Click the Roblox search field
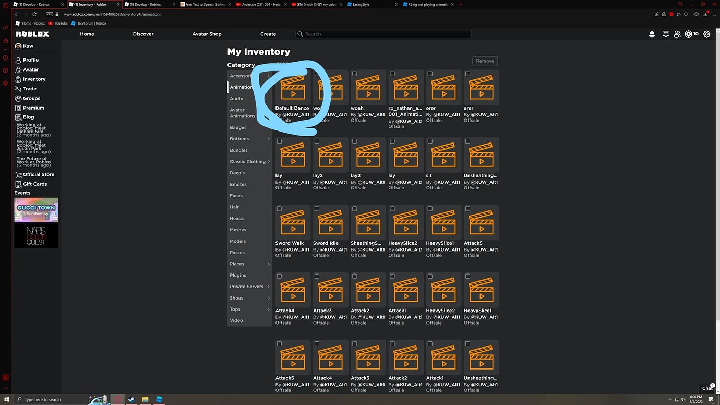 point(383,34)
